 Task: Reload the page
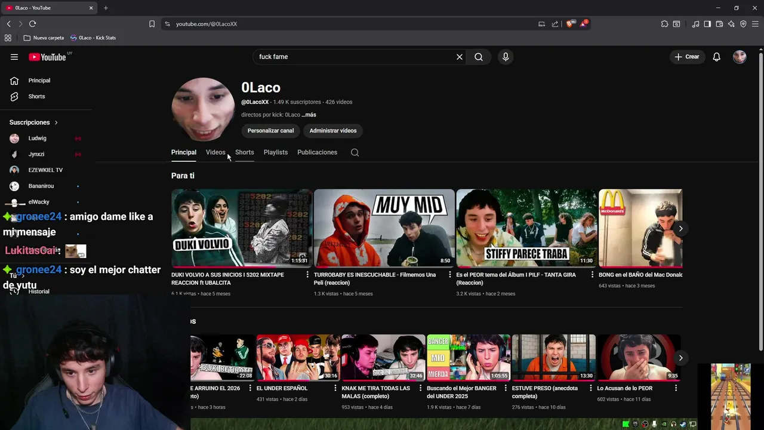point(32,24)
